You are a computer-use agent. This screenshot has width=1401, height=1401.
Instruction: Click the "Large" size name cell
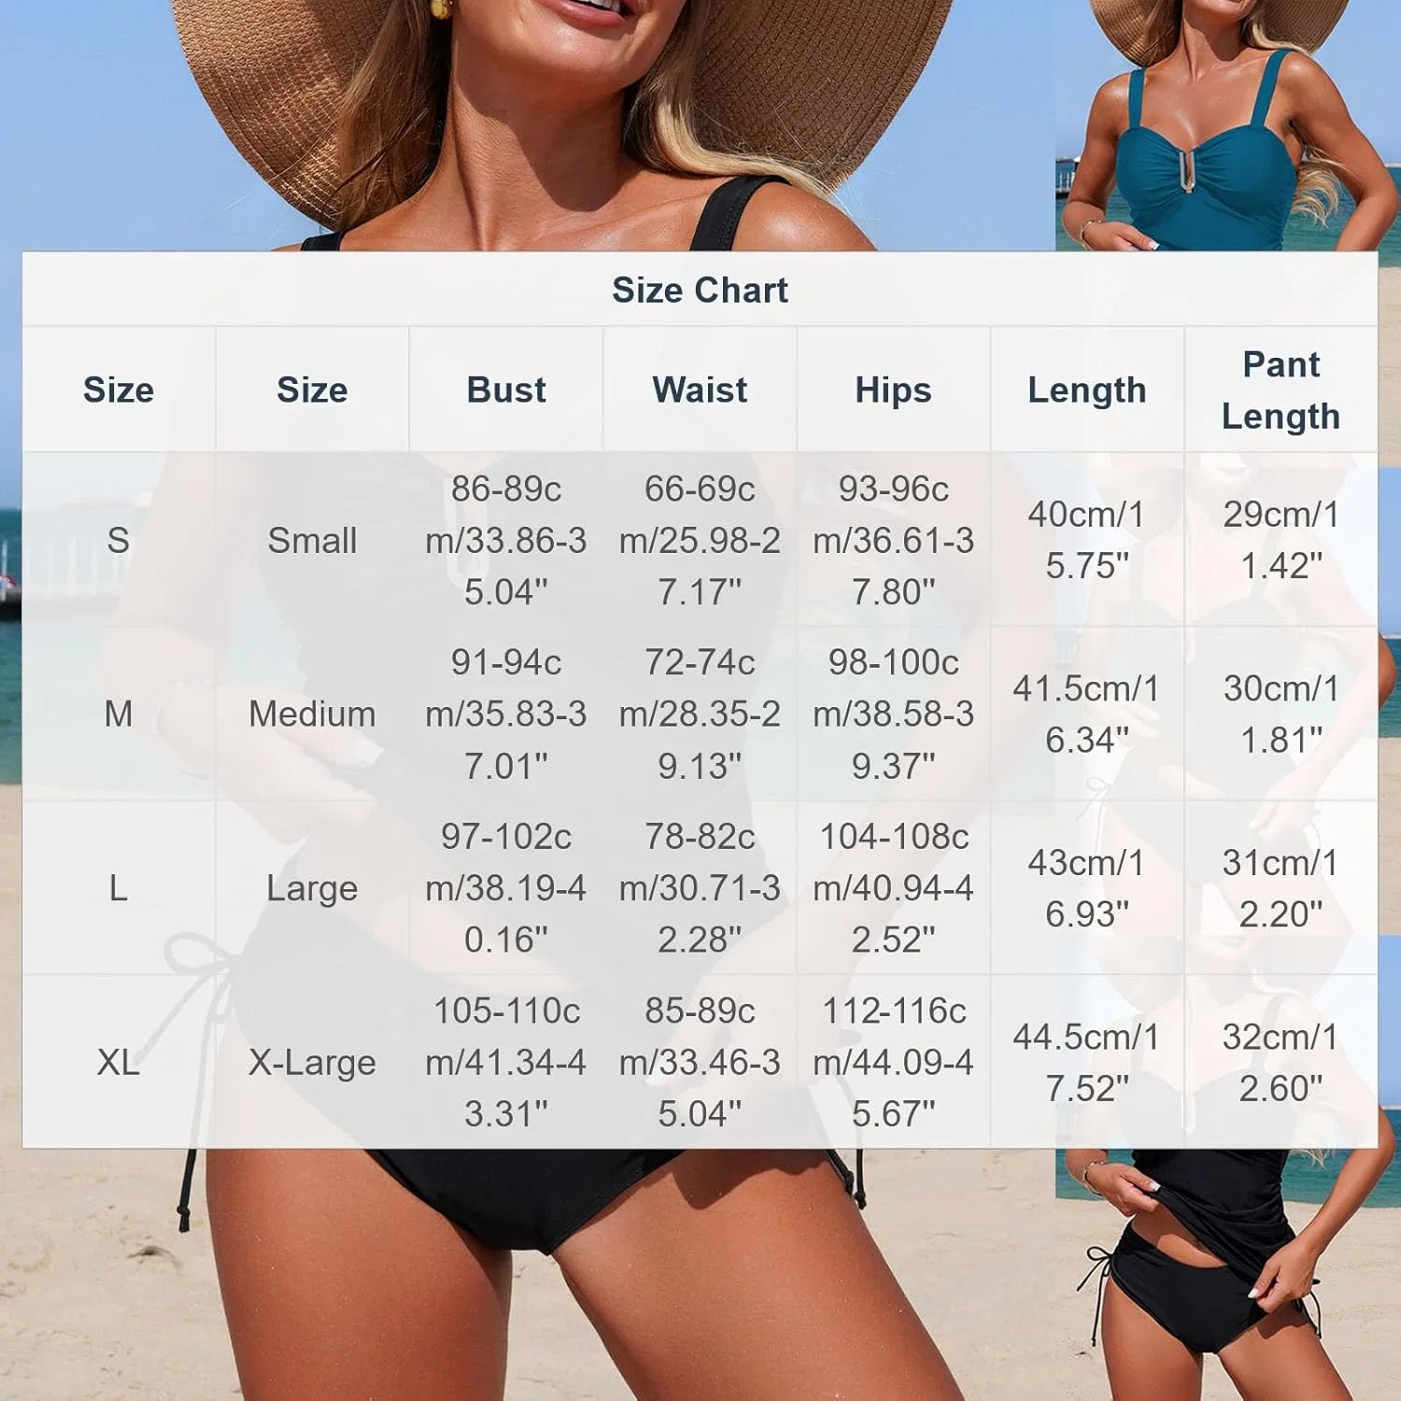click(x=312, y=888)
